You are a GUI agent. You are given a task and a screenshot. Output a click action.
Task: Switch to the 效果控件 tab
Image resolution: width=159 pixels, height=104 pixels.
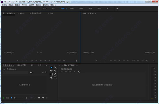(21, 13)
